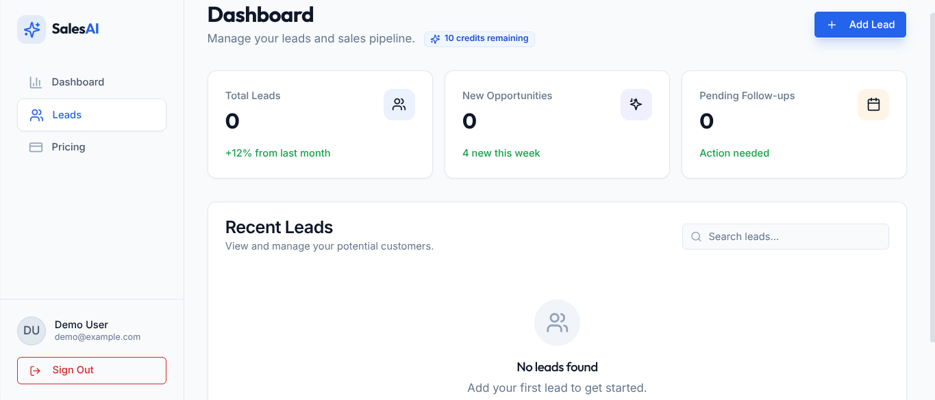Click the search magnifier icon in Recent Leads
This screenshot has height=400, width=935.
[696, 237]
